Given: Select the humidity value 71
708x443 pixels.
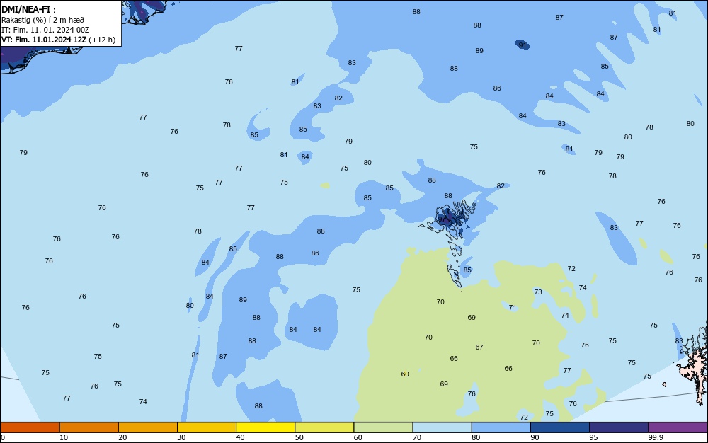Looking at the screenshot, I should pyautogui.click(x=512, y=308).
